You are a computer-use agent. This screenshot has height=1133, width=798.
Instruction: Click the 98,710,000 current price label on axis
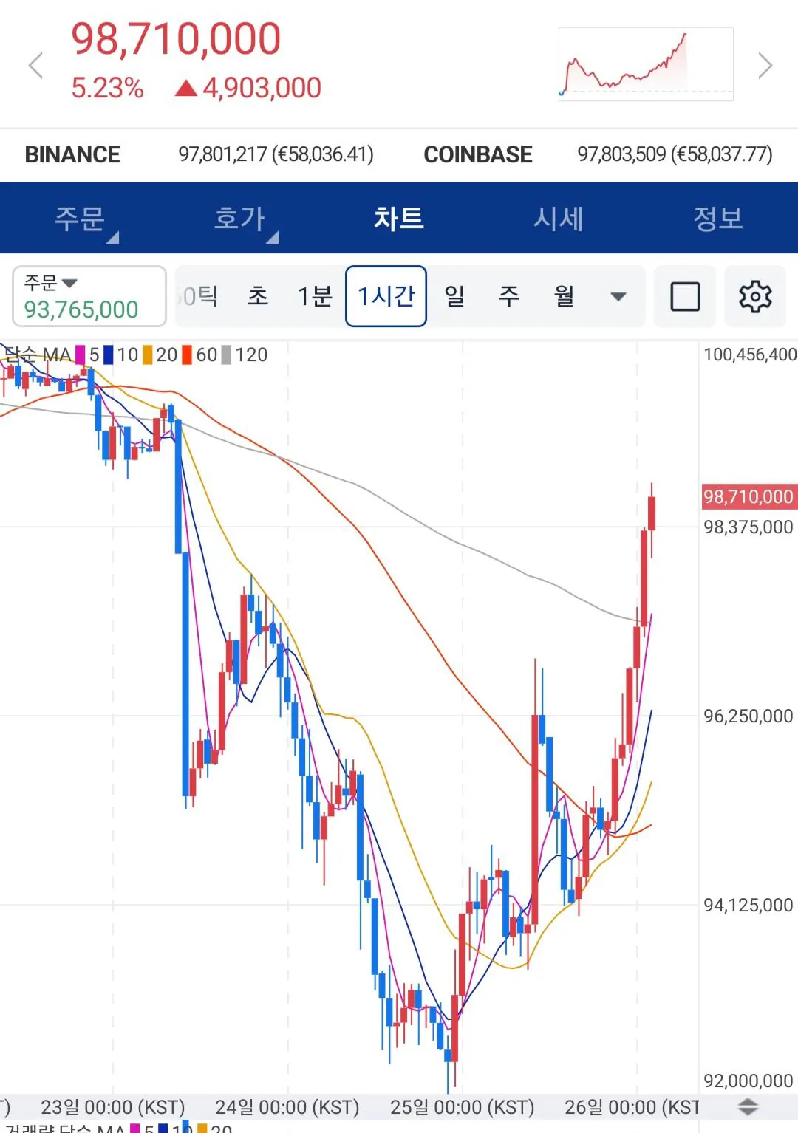pyautogui.click(x=748, y=496)
